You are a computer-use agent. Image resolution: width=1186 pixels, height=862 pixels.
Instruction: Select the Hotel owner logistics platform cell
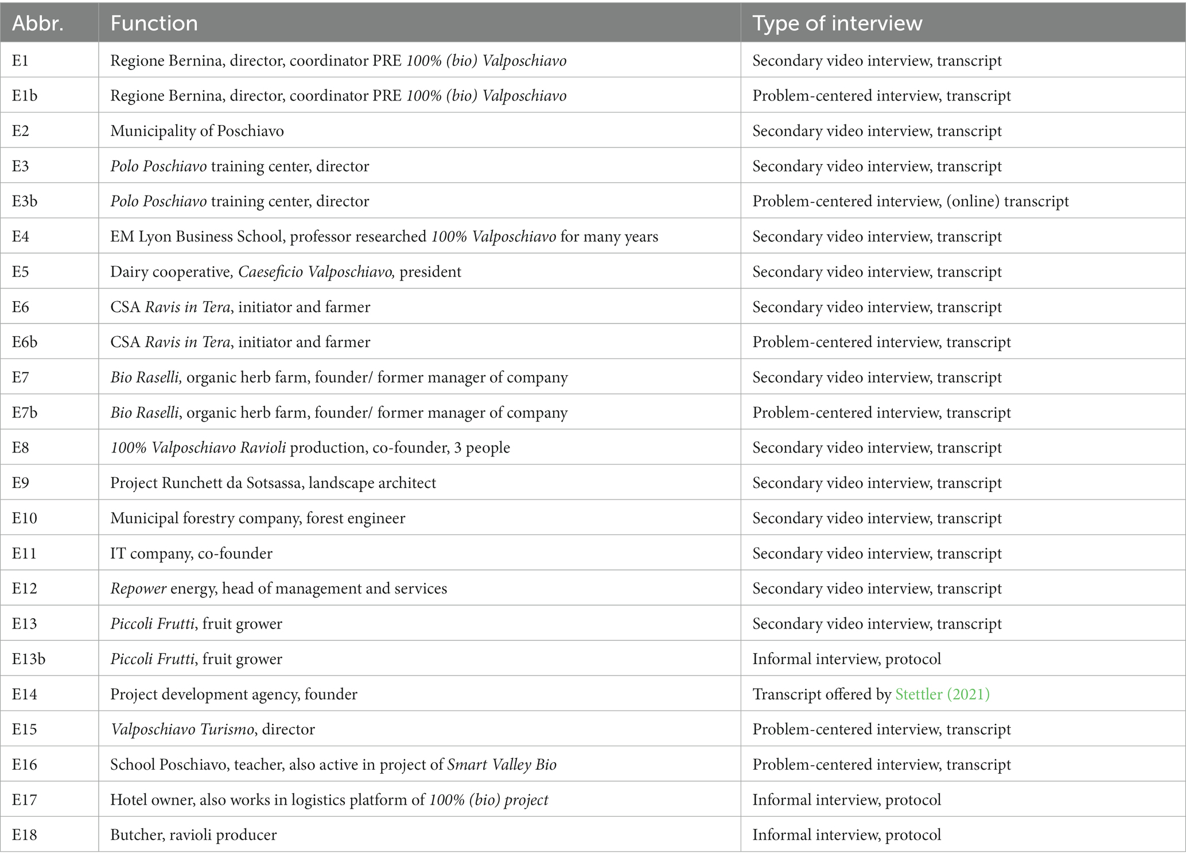point(419,799)
